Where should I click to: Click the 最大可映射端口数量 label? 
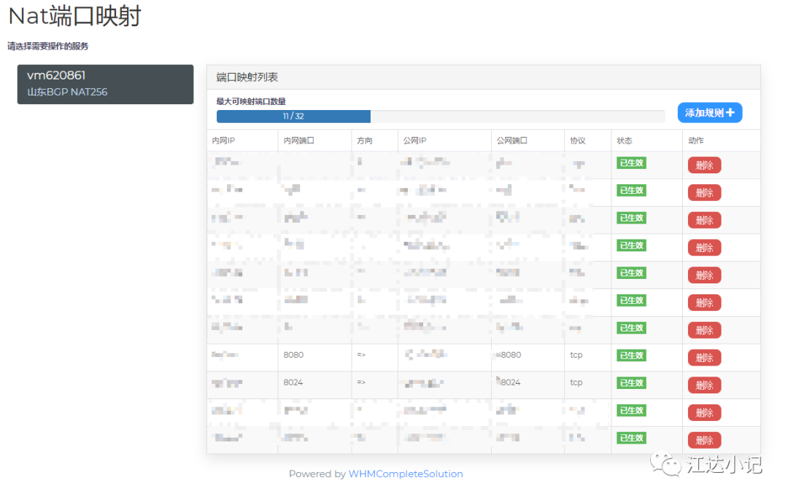251,101
